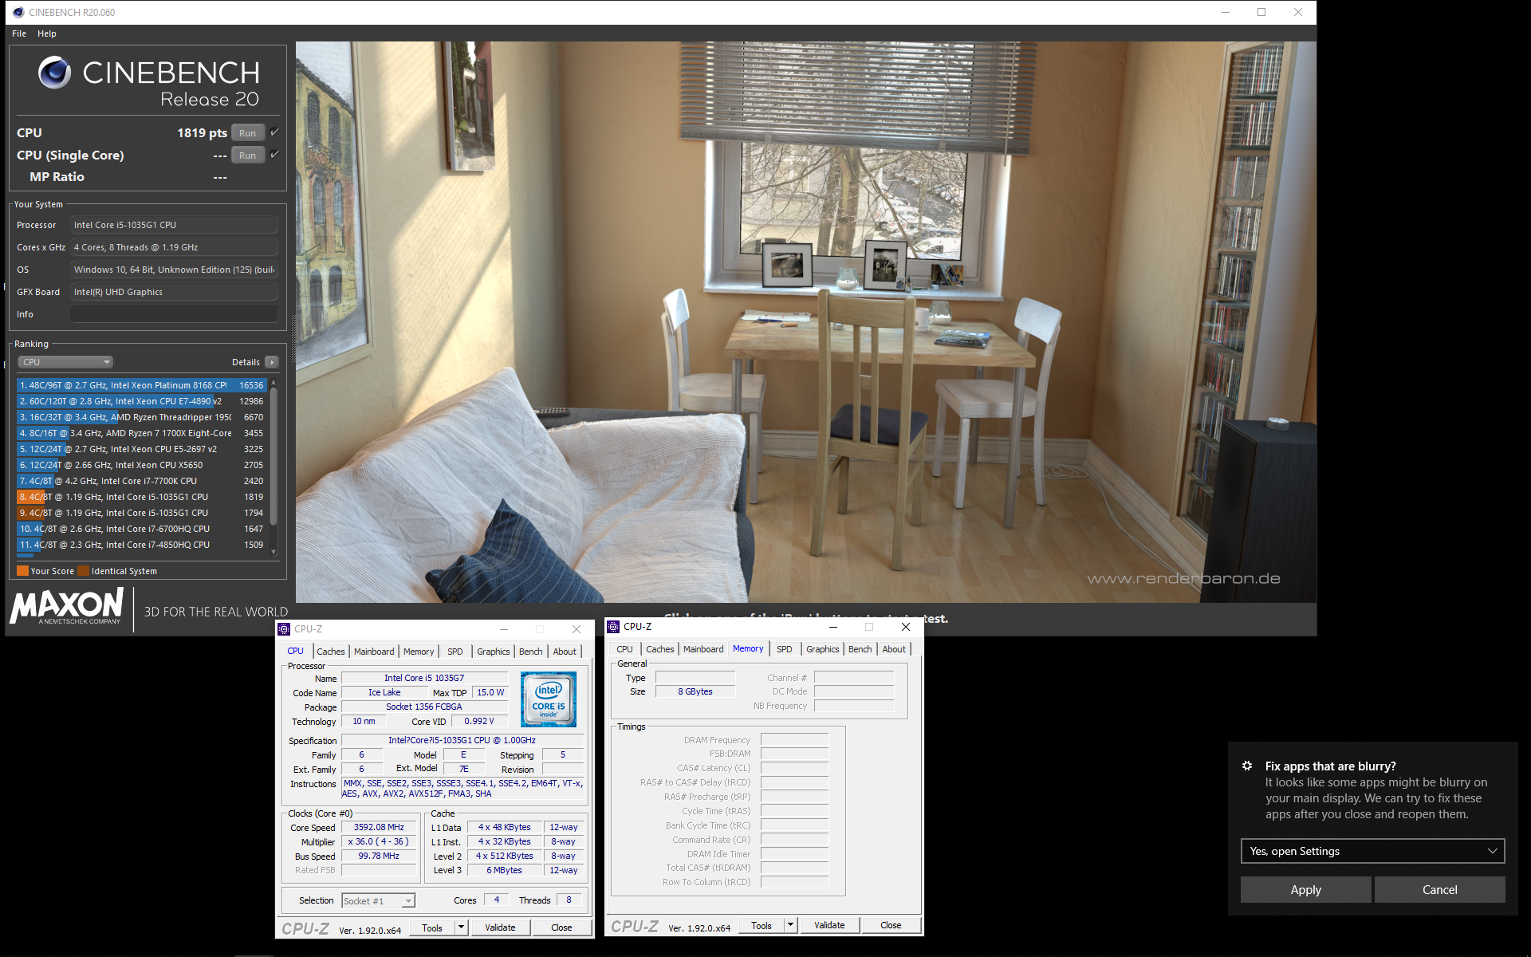This screenshot has width=1531, height=957.
Task: Click Validate in right CPU-Z window
Action: (x=829, y=926)
